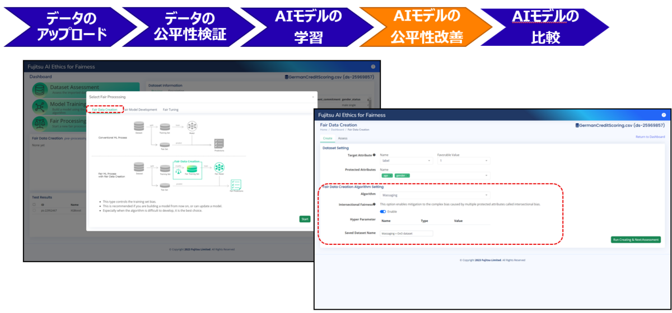Check the Test Results header select-all checkbox

click(34, 205)
